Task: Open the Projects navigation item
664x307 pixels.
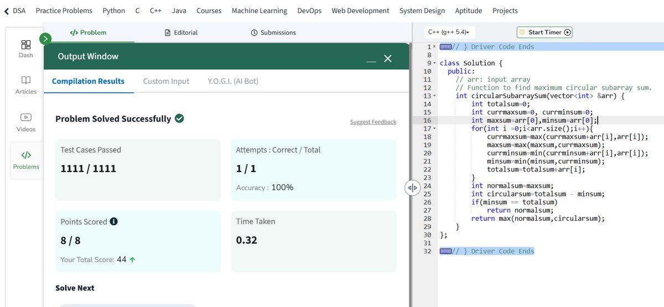Action: click(x=505, y=11)
